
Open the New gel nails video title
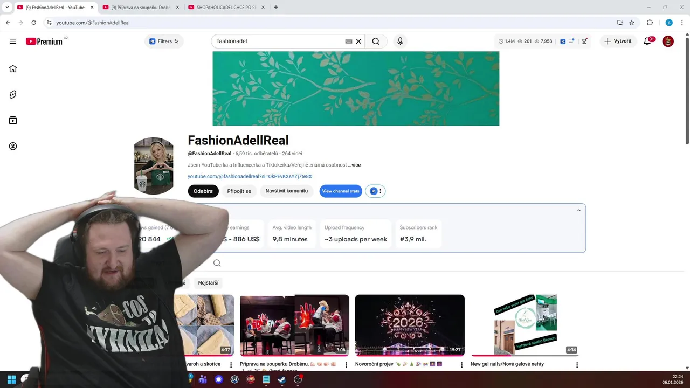click(507, 364)
